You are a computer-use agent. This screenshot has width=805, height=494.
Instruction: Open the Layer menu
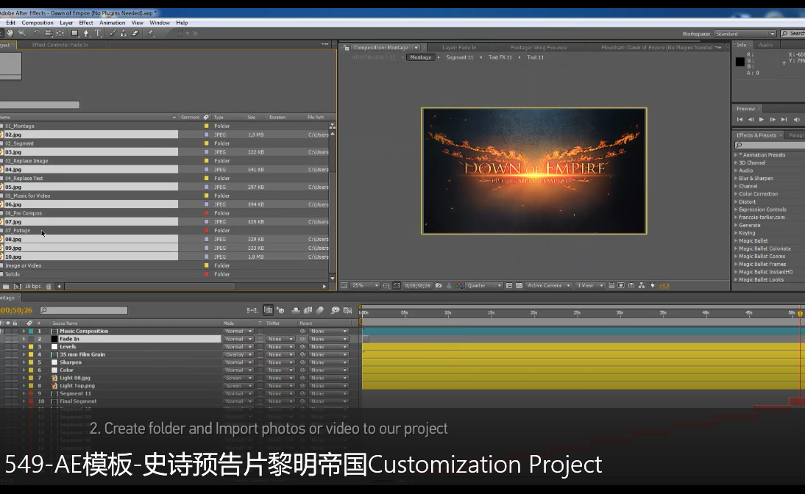click(x=66, y=23)
